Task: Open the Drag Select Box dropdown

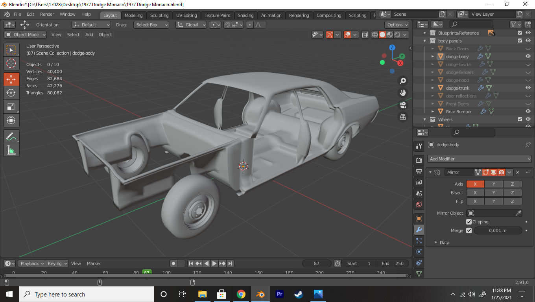Action: point(151,25)
